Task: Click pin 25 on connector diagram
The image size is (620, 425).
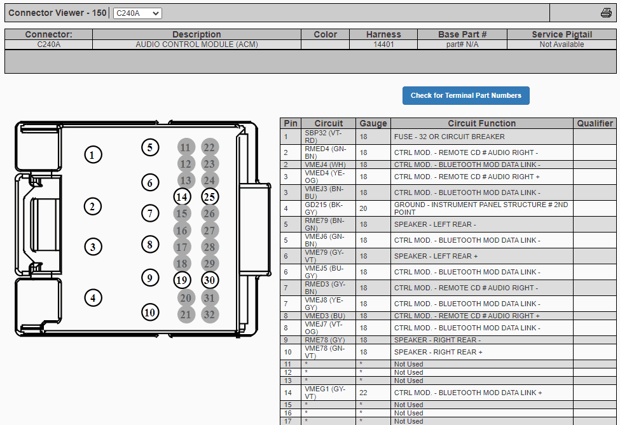Action: coord(210,197)
